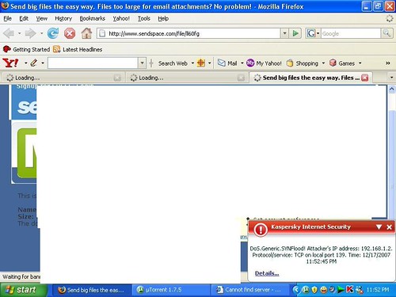The width and height of the screenshot is (396, 297).
Task: Open the Forward history dropdown arrow
Action: pos(41,33)
